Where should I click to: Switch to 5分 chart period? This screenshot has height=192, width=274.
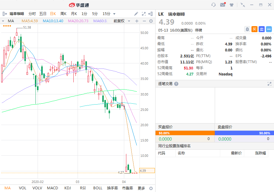(95, 14)
